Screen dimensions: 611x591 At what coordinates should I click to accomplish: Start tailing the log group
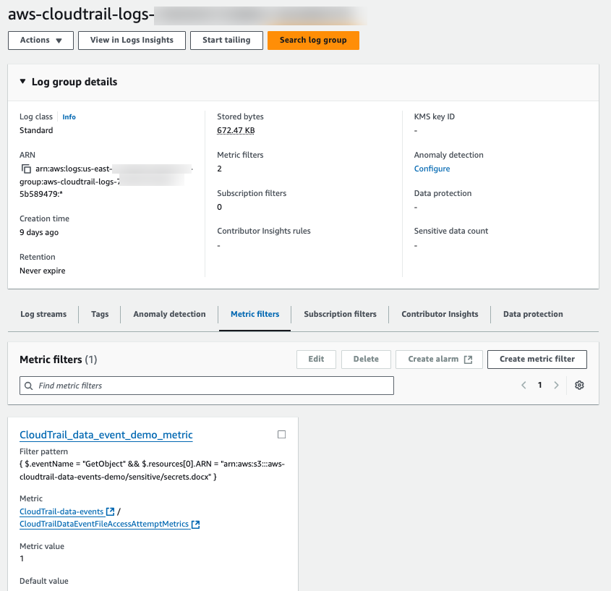[x=226, y=41]
